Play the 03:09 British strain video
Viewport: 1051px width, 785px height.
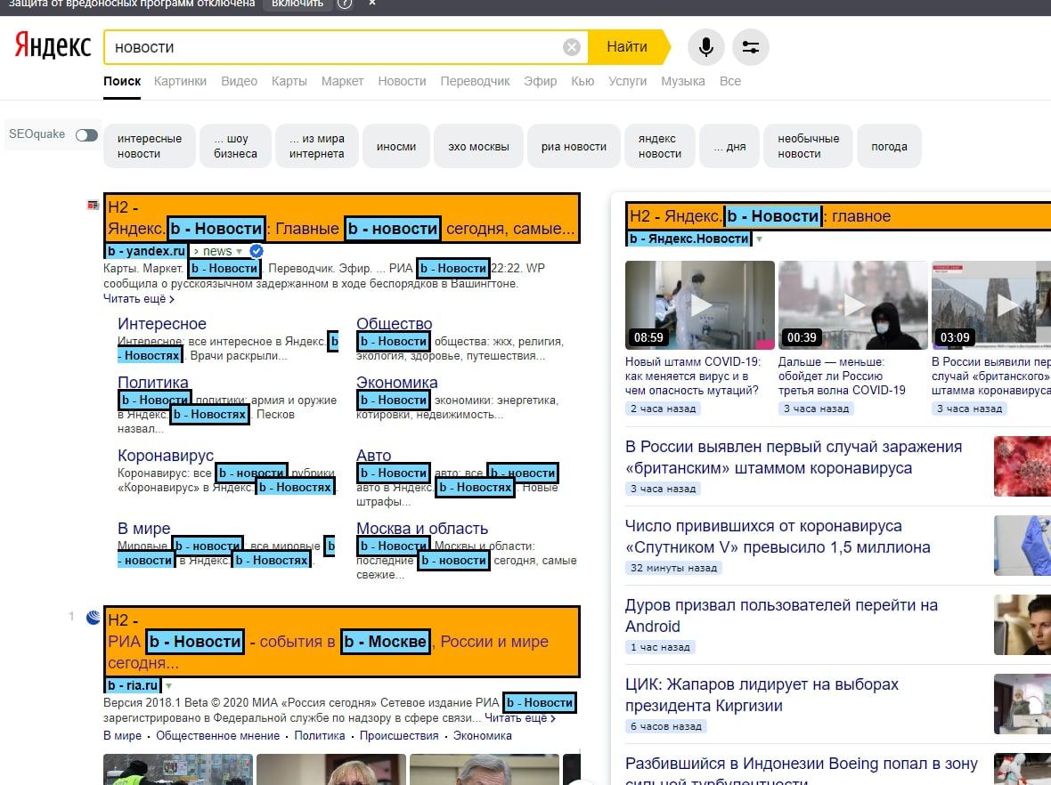(x=991, y=305)
